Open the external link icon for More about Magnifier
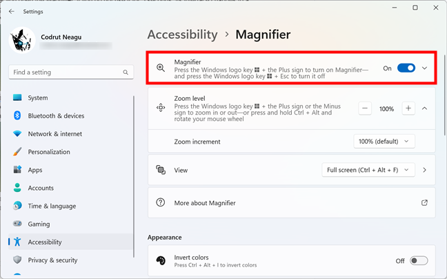The height and width of the screenshot is (279, 447). 424,203
